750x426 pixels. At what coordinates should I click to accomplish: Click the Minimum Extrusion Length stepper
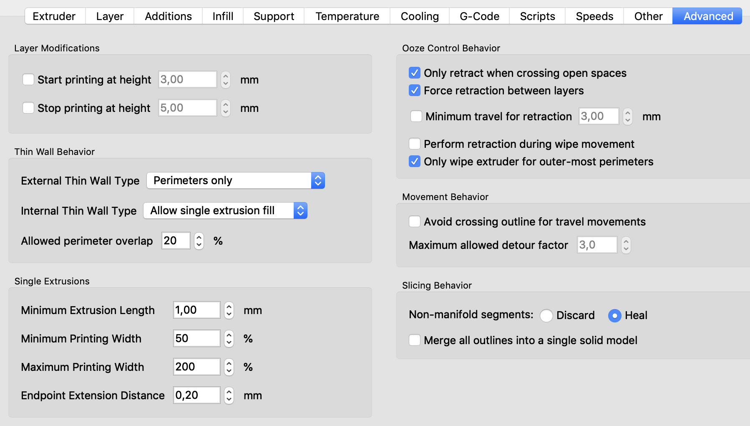pos(229,310)
